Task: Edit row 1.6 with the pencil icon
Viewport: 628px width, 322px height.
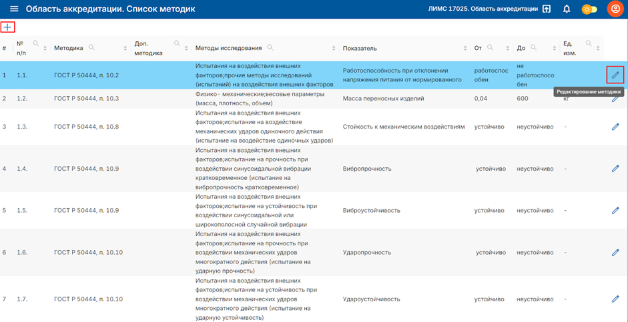Action: (615, 253)
